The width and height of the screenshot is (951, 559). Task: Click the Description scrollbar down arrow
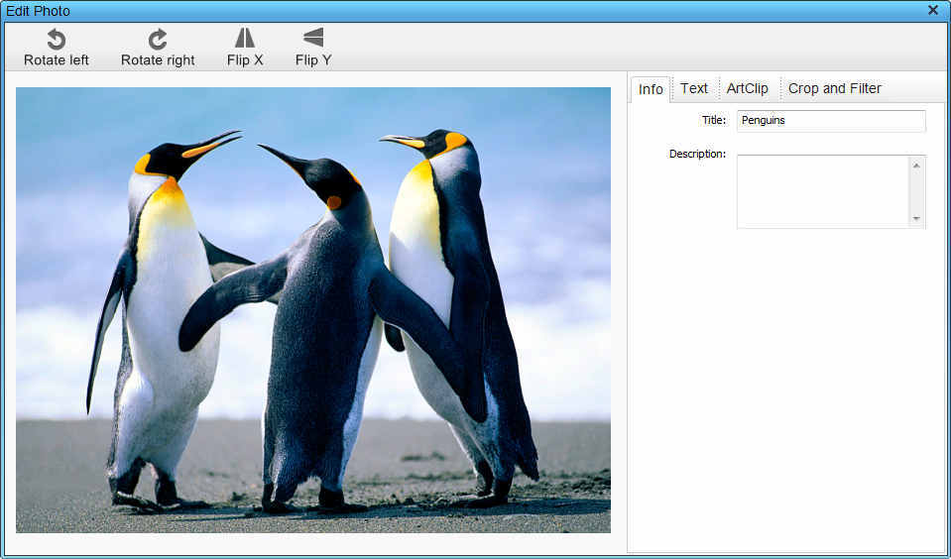(916, 218)
